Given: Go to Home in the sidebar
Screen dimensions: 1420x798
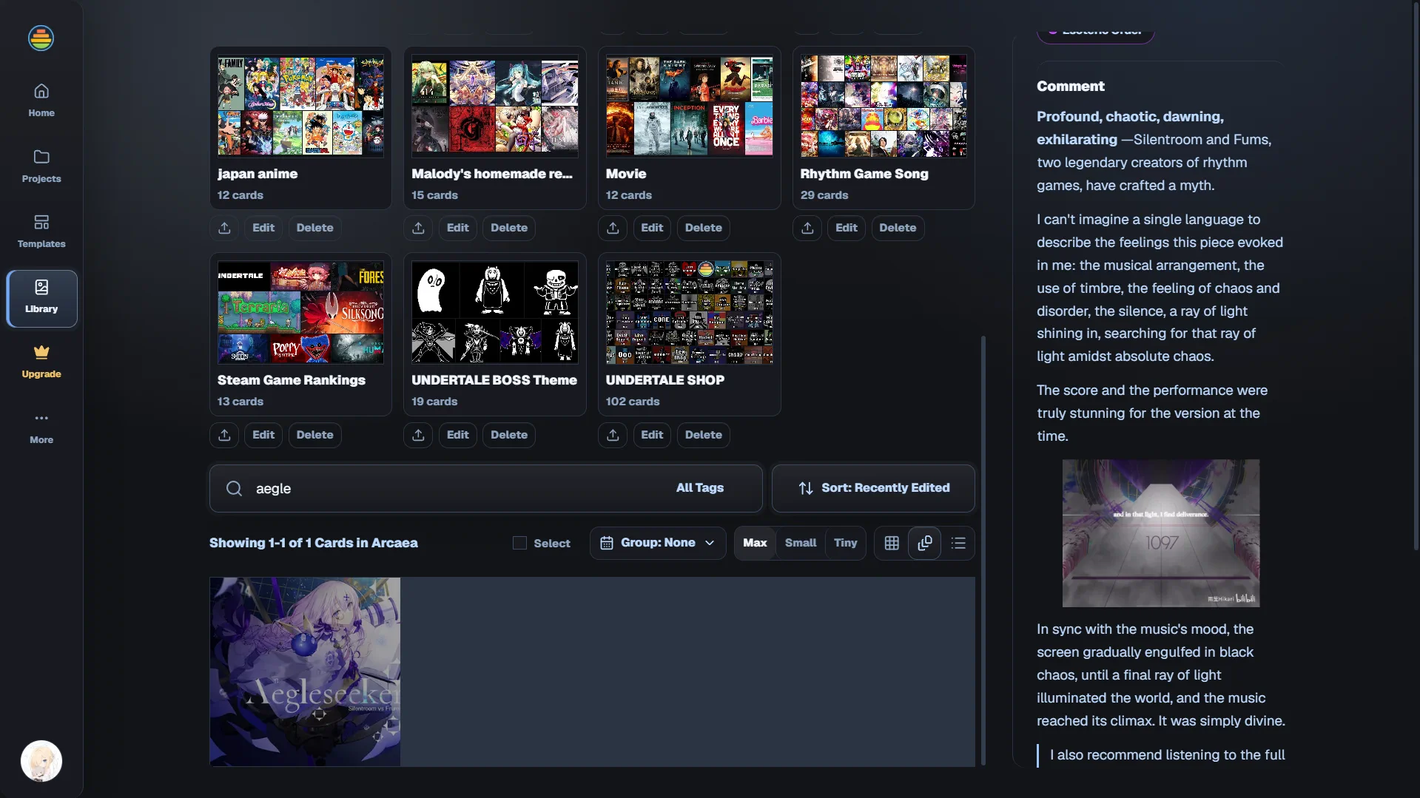Looking at the screenshot, I should tap(41, 100).
